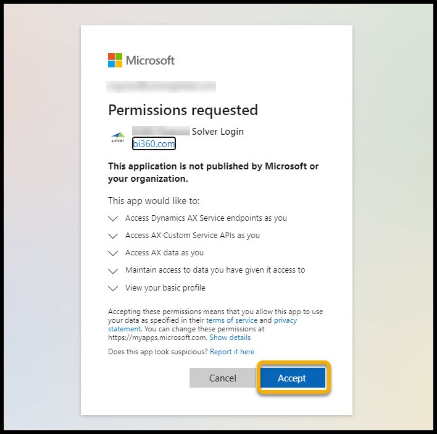Click the Solver Login app name

tap(218, 131)
